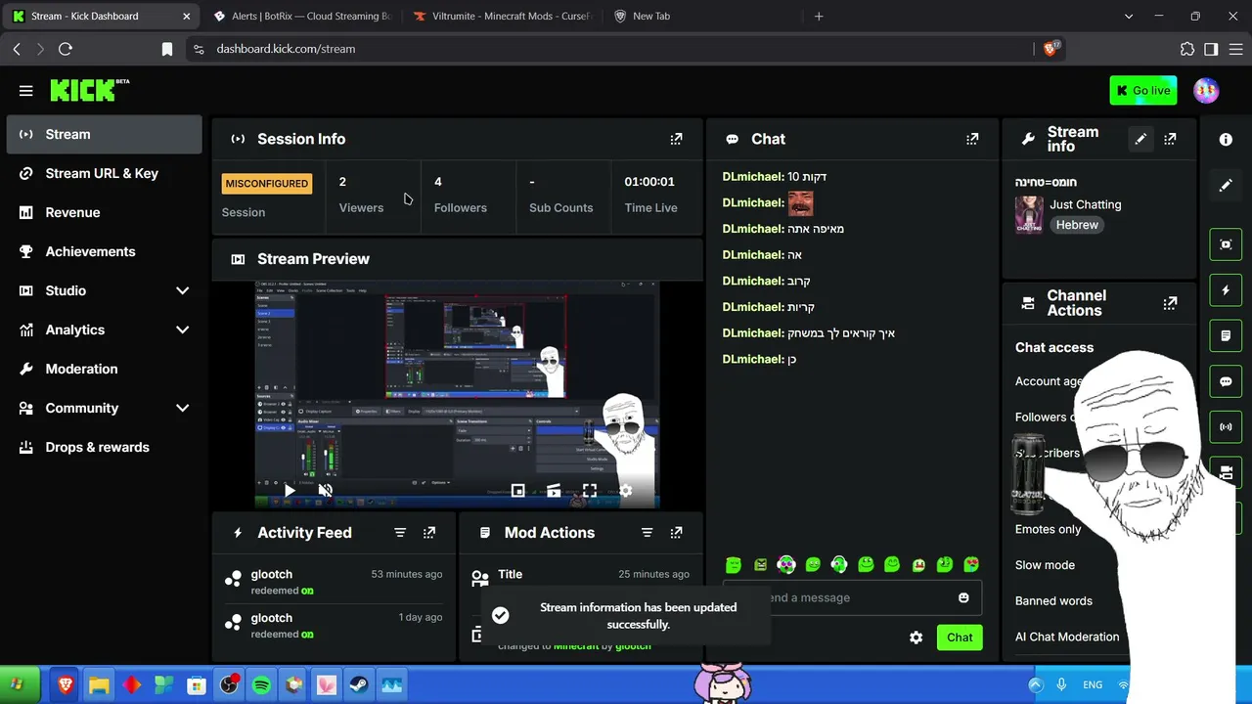Open Spotify from the taskbar

(x=262, y=685)
